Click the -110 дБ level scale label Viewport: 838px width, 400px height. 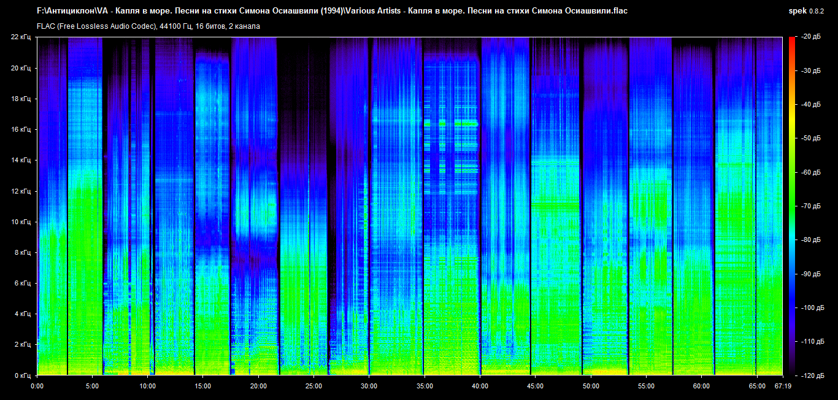pos(813,341)
